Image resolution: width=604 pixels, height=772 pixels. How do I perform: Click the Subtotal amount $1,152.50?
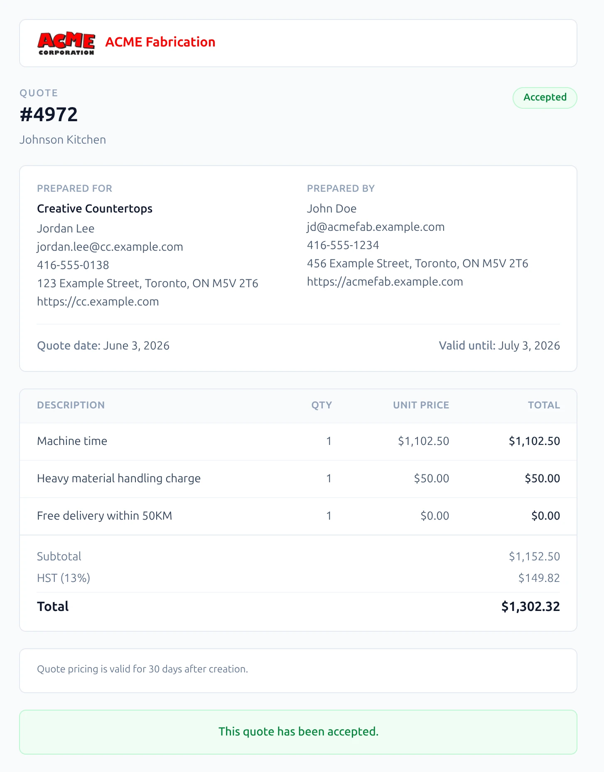coord(534,556)
